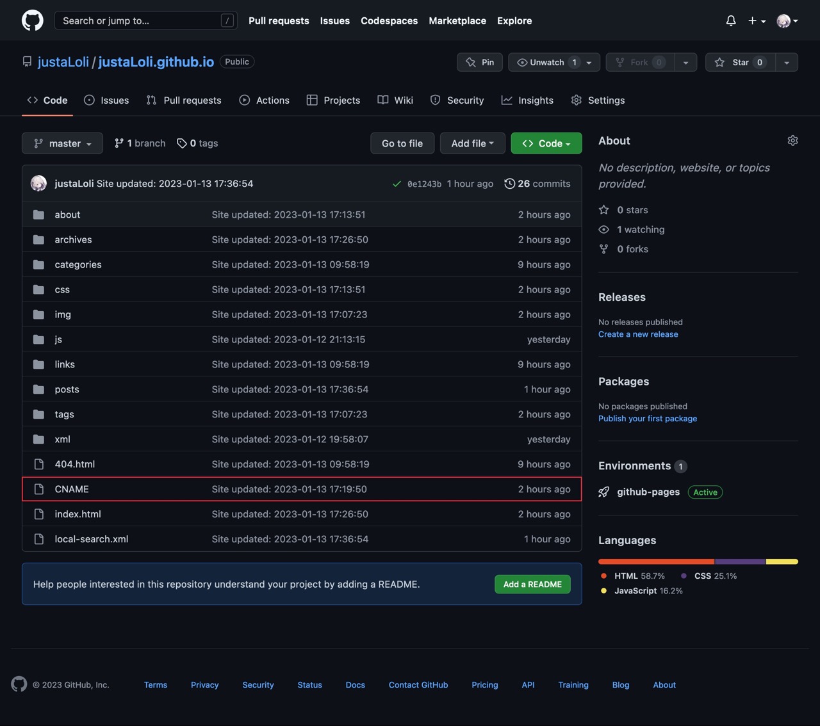Open the Unwatch notification options dropdown arrow
This screenshot has width=820, height=726.
pyautogui.click(x=589, y=62)
